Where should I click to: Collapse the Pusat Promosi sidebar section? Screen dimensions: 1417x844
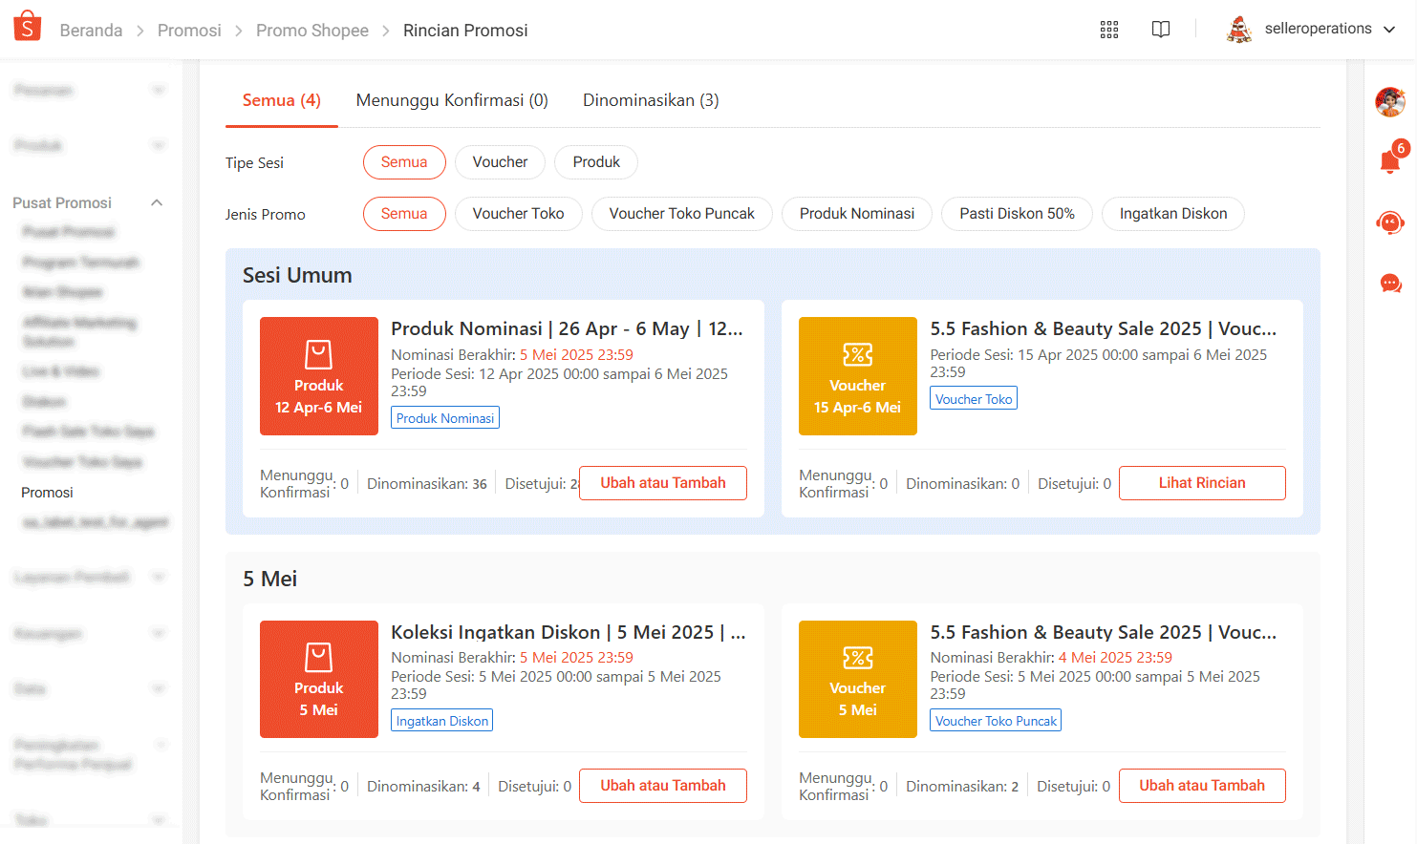(157, 202)
